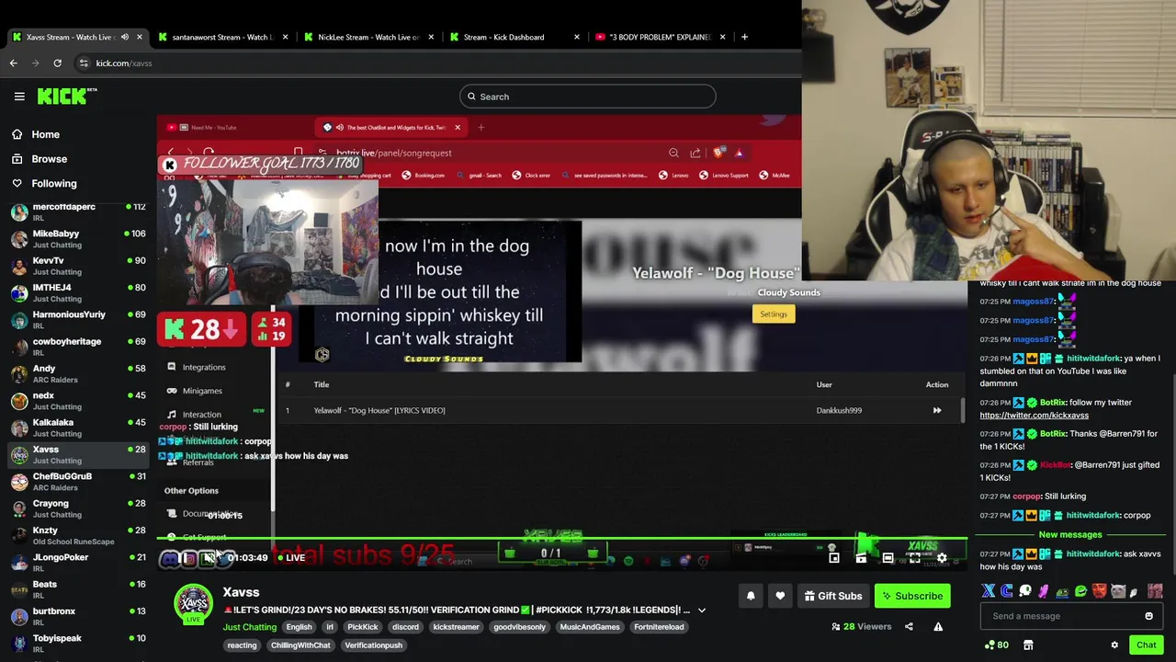Close the Xavss Stream tab
Screen dimensions: 1176x662
140,37
